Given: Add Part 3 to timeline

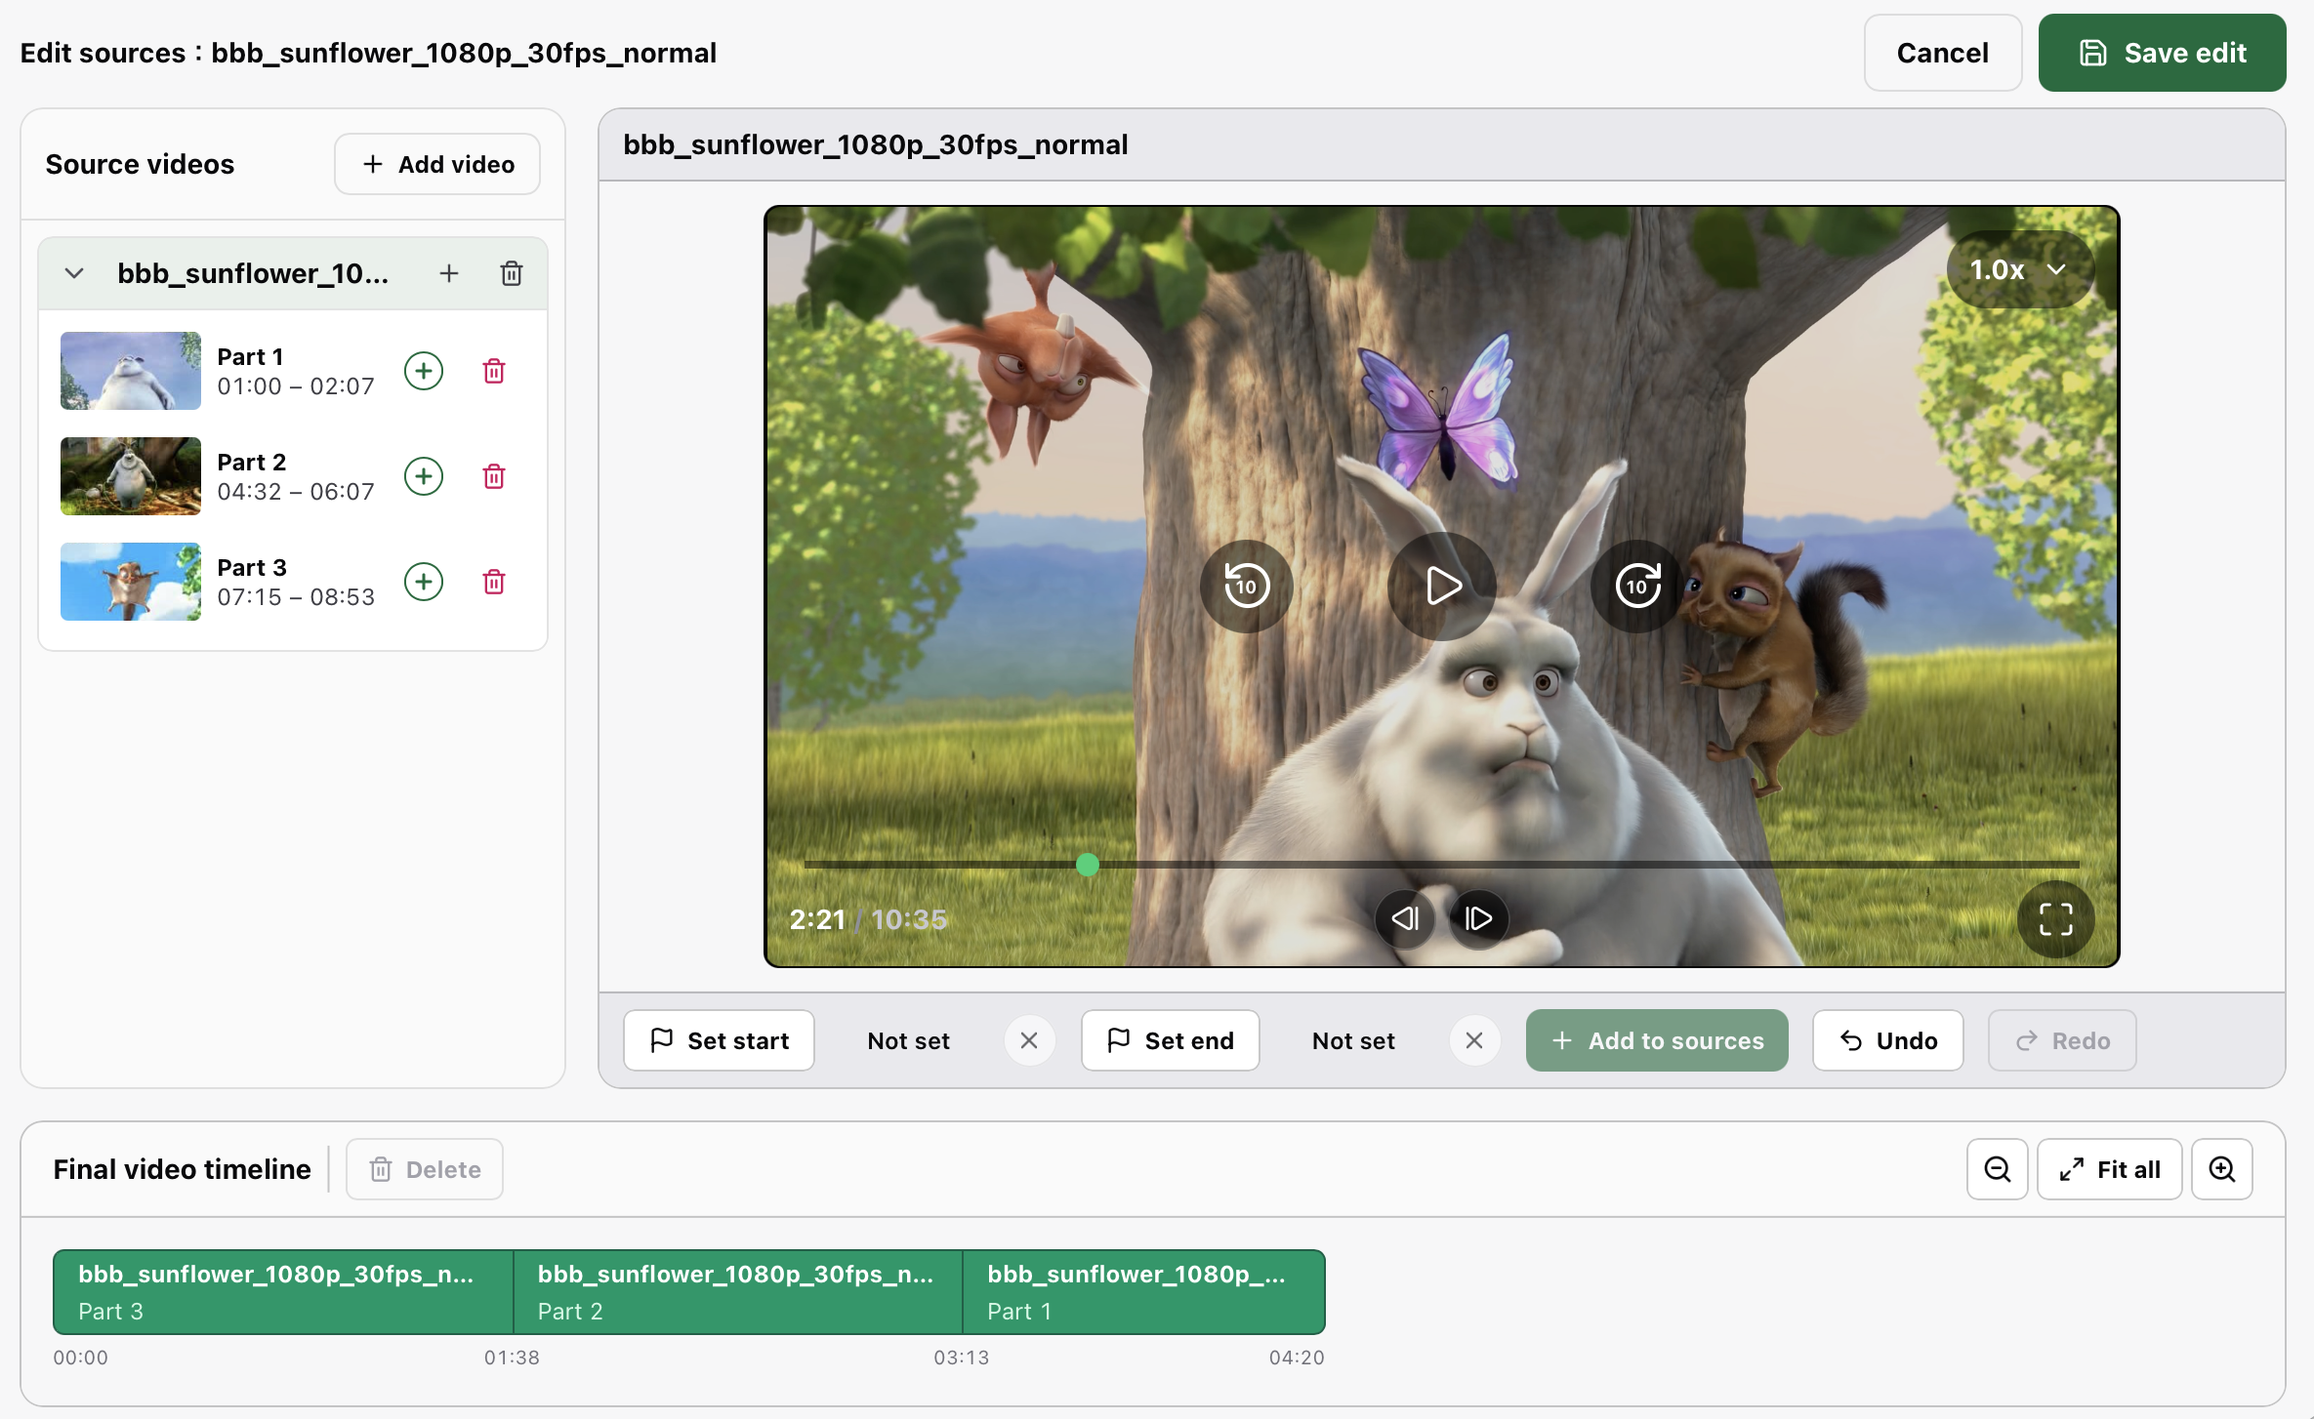Looking at the screenshot, I should (x=424, y=582).
